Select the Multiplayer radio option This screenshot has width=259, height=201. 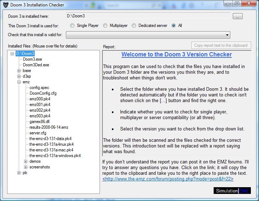tap(106, 26)
